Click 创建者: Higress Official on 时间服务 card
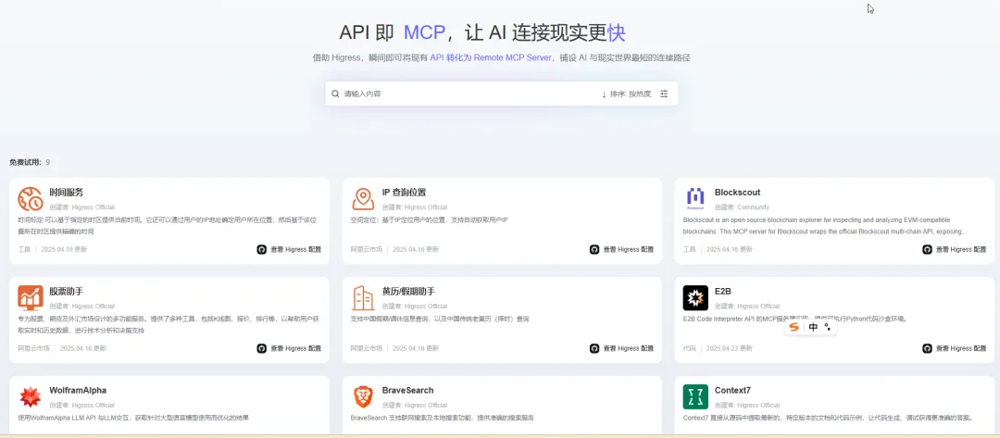The height and width of the screenshot is (438, 1000). coord(81,207)
